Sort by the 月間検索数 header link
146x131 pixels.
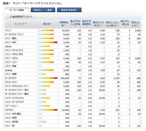coord(64,24)
